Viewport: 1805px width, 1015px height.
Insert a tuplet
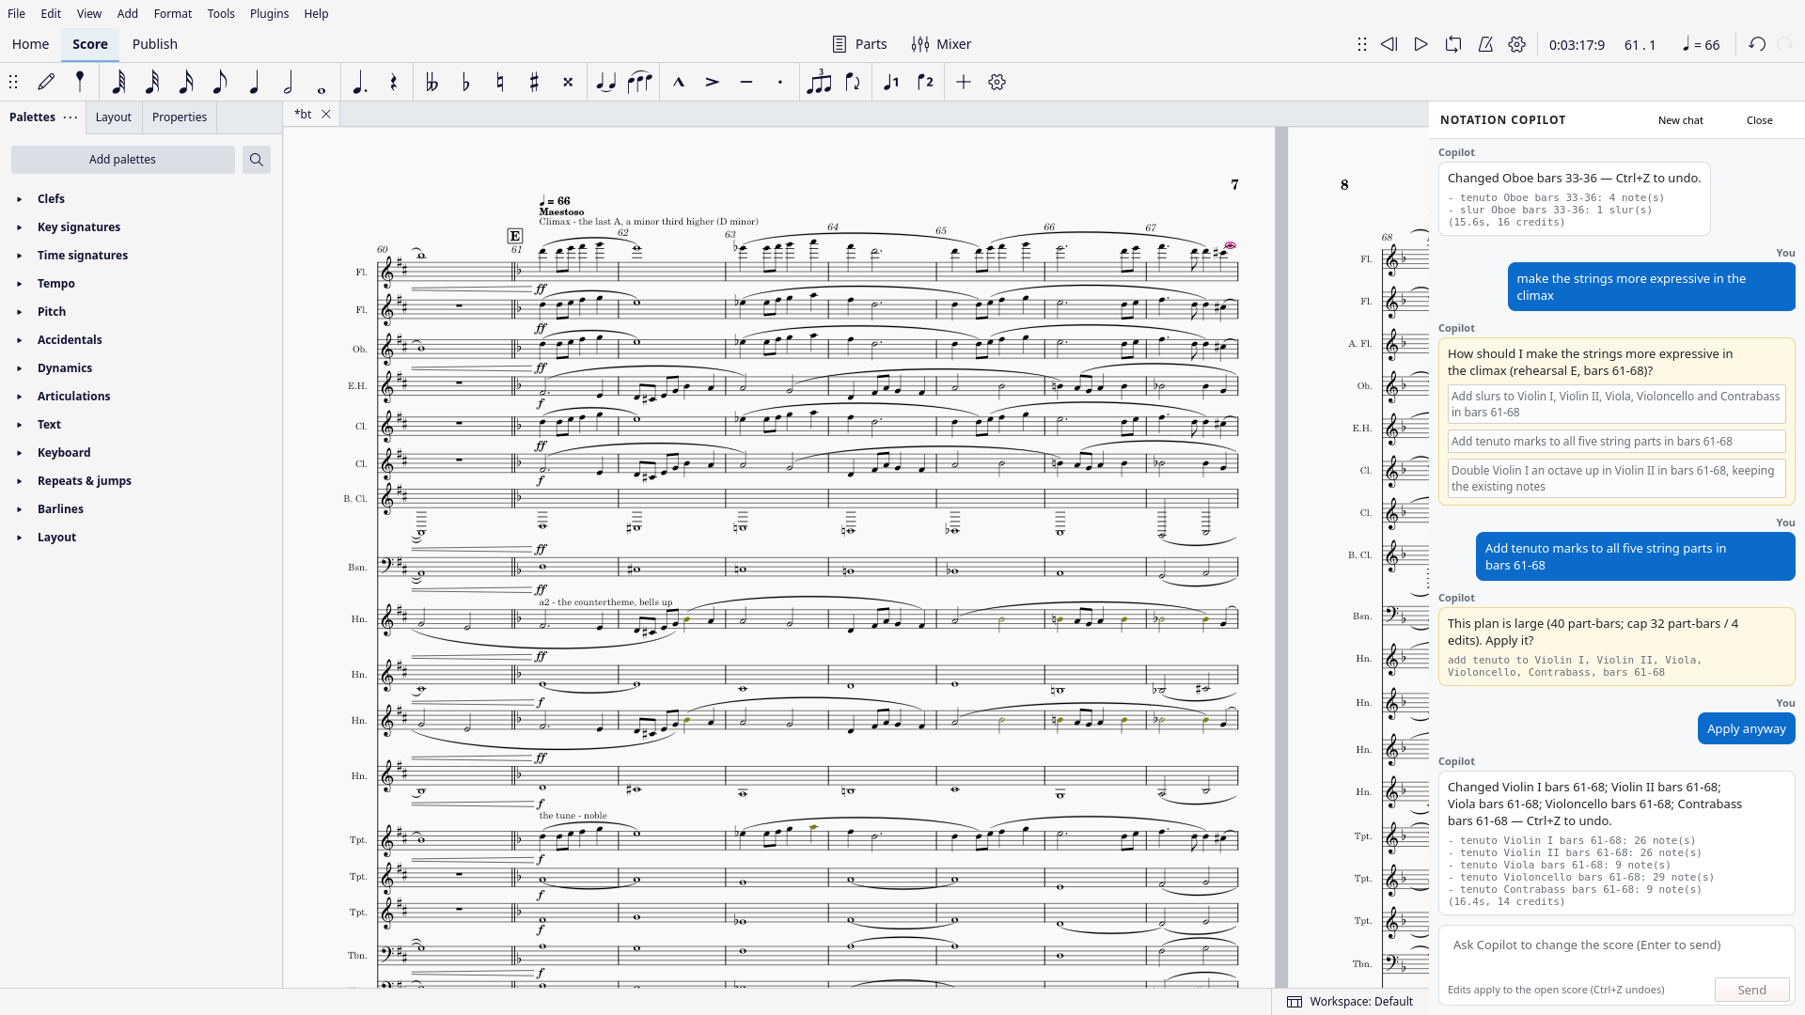(819, 83)
